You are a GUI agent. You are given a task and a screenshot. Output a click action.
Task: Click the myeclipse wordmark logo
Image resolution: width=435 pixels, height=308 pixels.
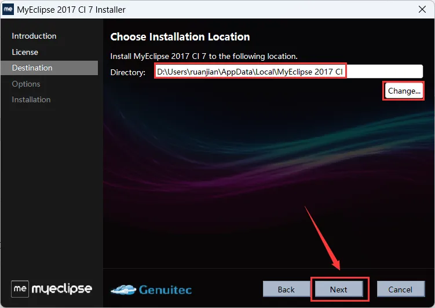pyautogui.click(x=61, y=289)
